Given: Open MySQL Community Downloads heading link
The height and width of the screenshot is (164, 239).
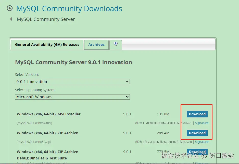Looking at the screenshot, I should click(69, 8).
